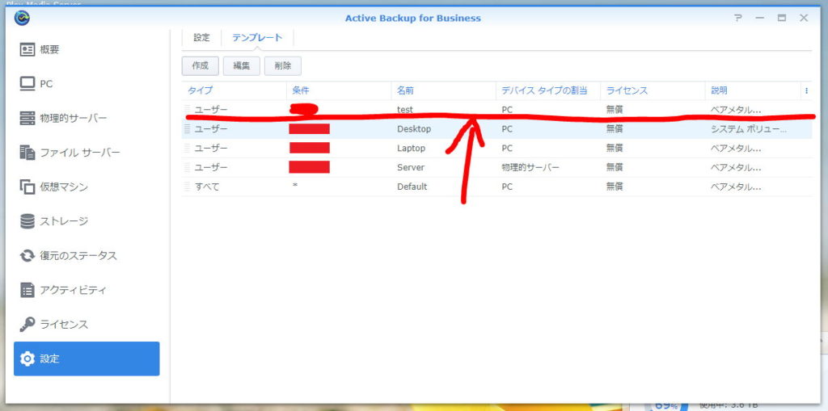Select the アクティビティ log icon

pos(27,290)
